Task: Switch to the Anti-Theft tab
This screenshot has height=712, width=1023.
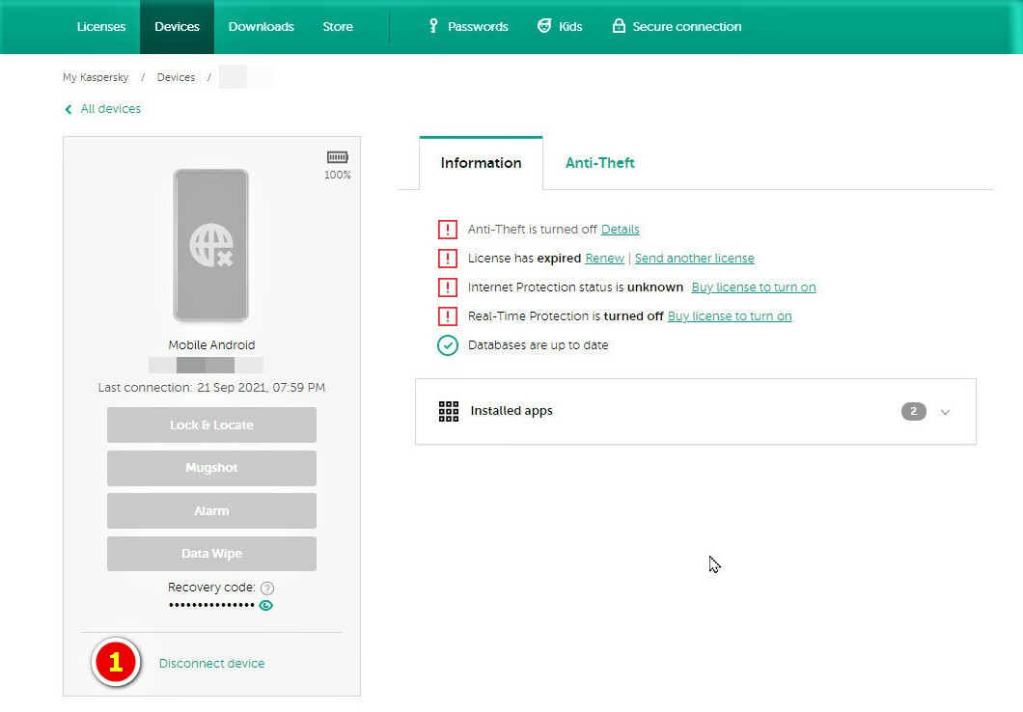Action: [599, 163]
